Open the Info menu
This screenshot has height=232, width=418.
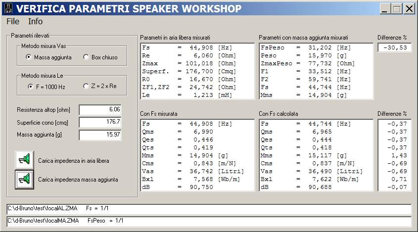[35, 21]
